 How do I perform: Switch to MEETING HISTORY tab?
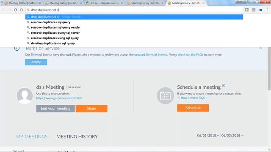pos(77,137)
